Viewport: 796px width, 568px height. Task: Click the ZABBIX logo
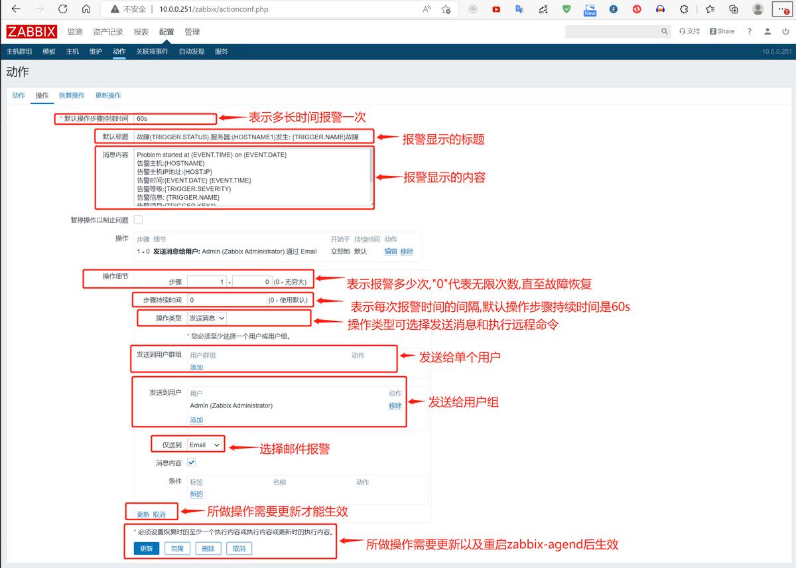click(x=31, y=31)
